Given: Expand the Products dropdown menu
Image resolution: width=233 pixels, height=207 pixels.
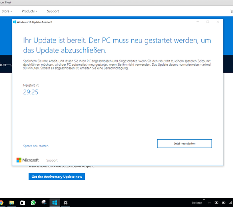Looking at the screenshot, I should (30, 11).
